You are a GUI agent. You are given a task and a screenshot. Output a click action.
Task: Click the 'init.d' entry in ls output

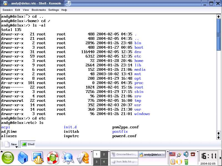(70, 127)
